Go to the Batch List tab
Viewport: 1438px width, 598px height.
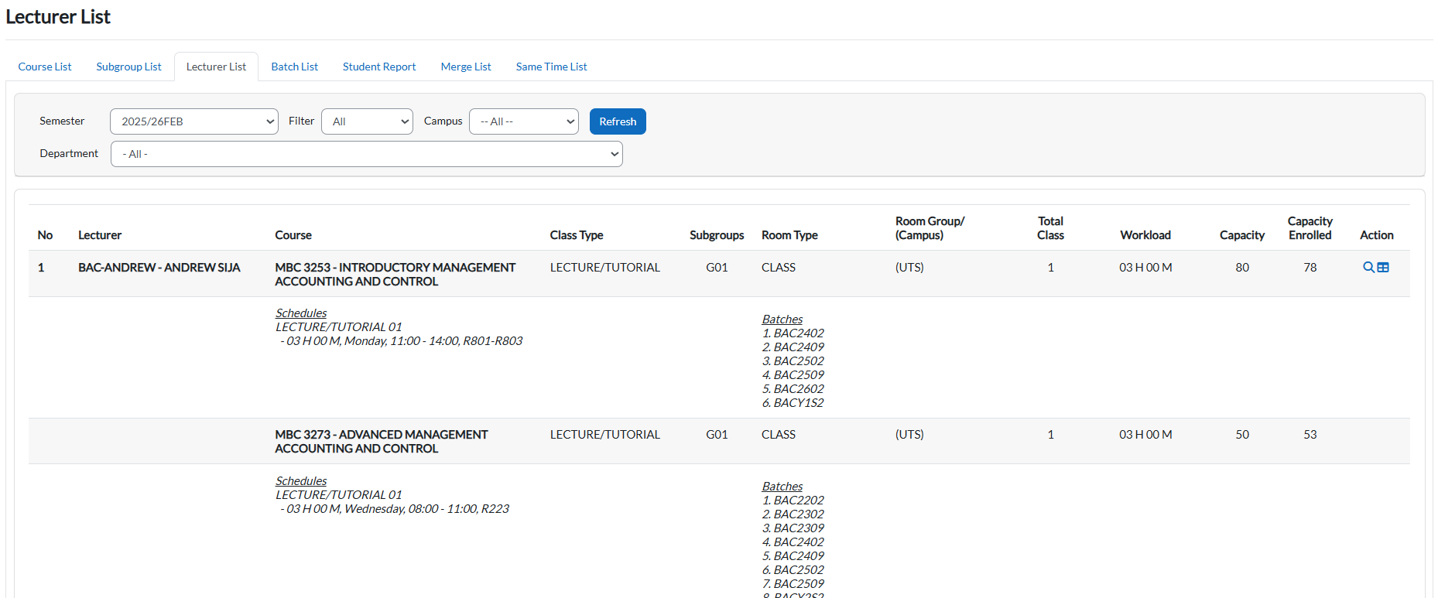[x=294, y=67]
